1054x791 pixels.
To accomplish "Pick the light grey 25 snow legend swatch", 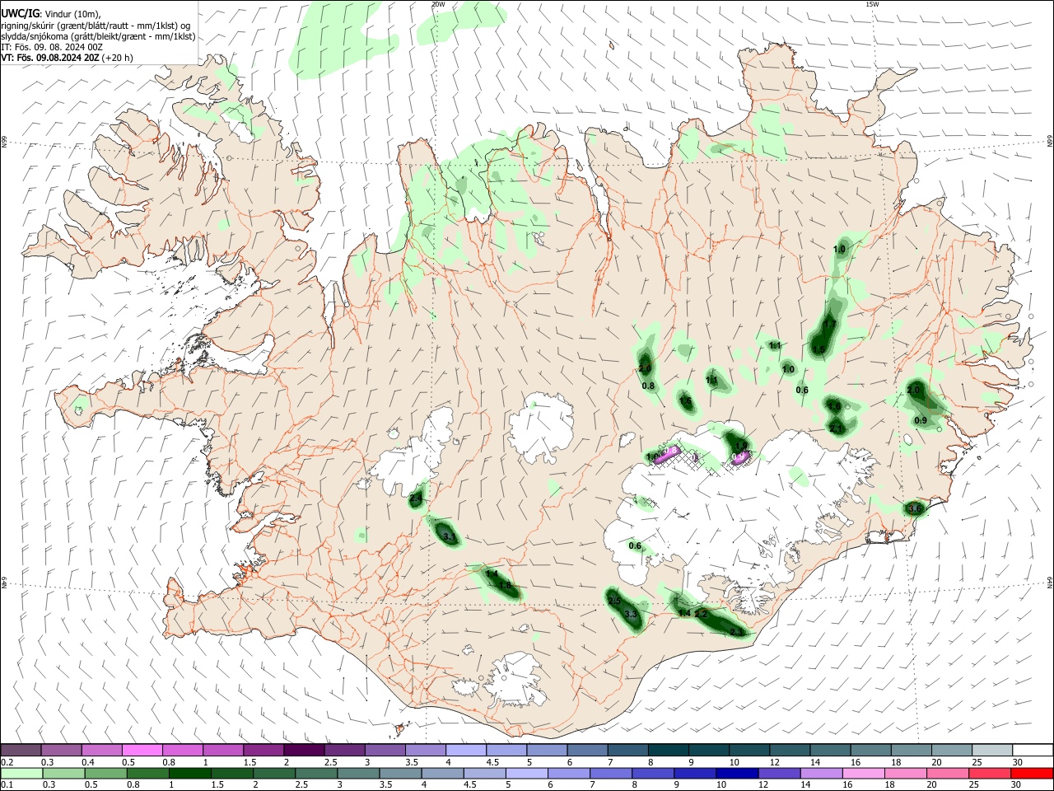I will pos(992,750).
